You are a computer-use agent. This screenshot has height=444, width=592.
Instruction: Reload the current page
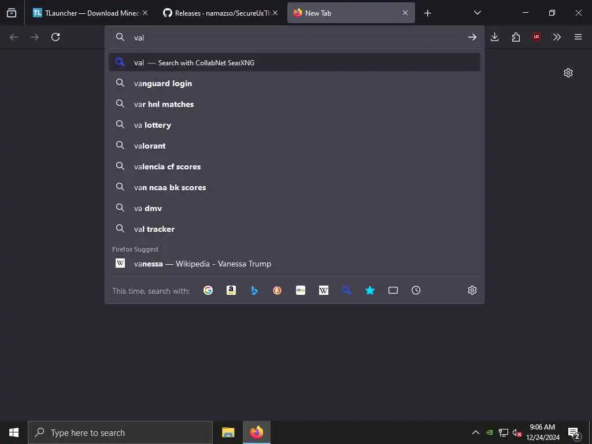tap(55, 37)
